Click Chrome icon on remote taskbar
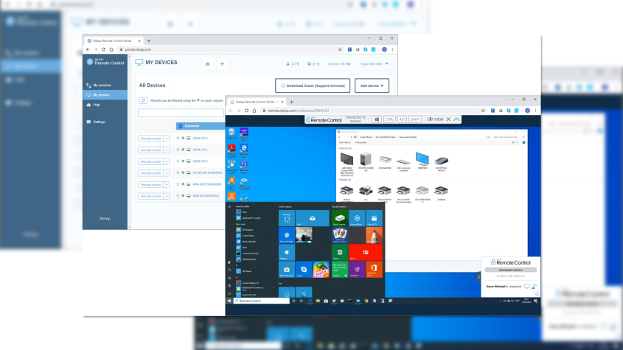623x350 pixels. click(366, 301)
